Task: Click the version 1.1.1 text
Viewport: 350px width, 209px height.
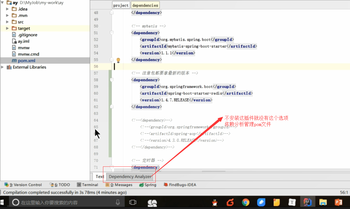Action: 166,53
